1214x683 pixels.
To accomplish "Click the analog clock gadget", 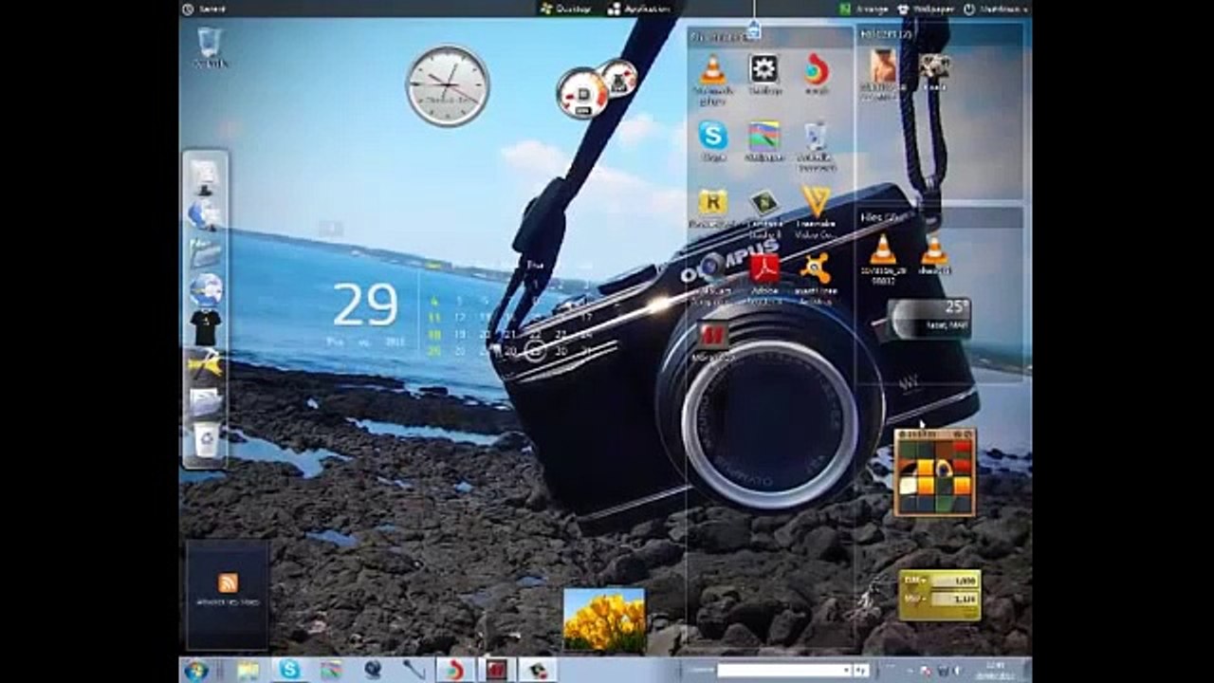I will click(x=448, y=86).
